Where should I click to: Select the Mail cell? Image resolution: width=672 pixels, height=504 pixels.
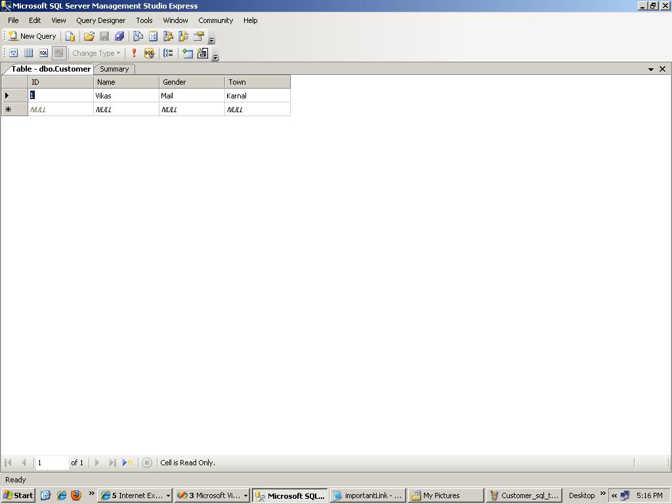click(x=192, y=96)
